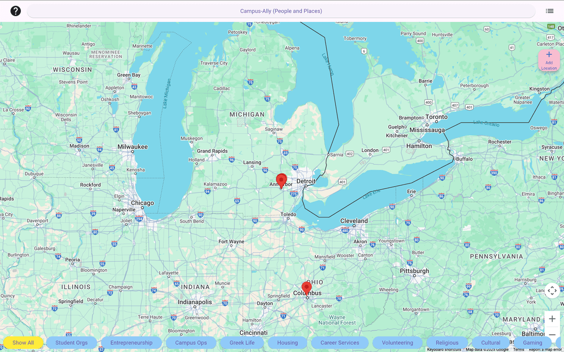Image resolution: width=564 pixels, height=352 pixels.
Task: Click the PENNSYLVANIA state label
Action: pyautogui.click(x=497, y=257)
